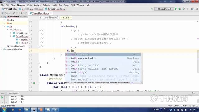199x112 pixels.
Task: Collapse the com.vince package arrow
Action: click(7, 30)
